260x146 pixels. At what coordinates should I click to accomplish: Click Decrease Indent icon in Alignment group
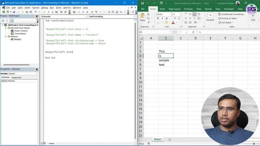(x=186, y=22)
